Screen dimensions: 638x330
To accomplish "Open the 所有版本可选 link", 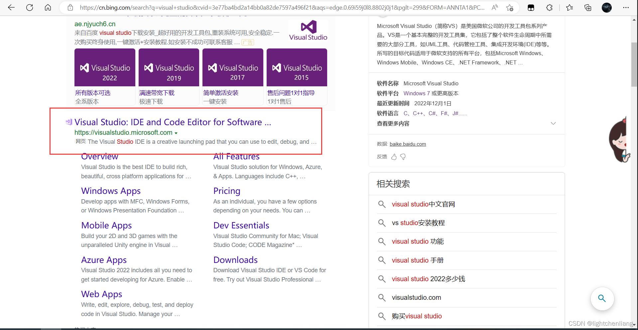I will [93, 93].
